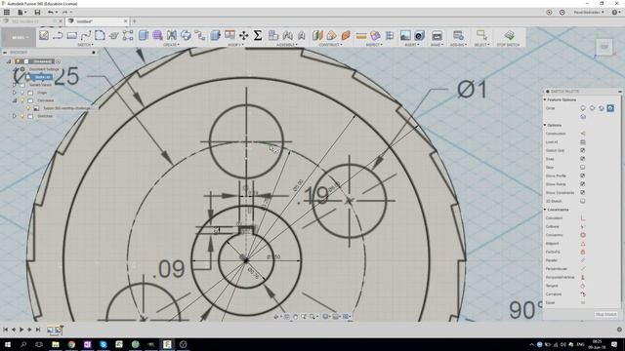Toggle the Show Points checkbox
This screenshot has height=351, width=625.
(x=583, y=184)
